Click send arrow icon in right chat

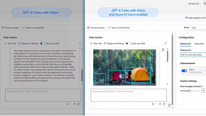(164, 104)
